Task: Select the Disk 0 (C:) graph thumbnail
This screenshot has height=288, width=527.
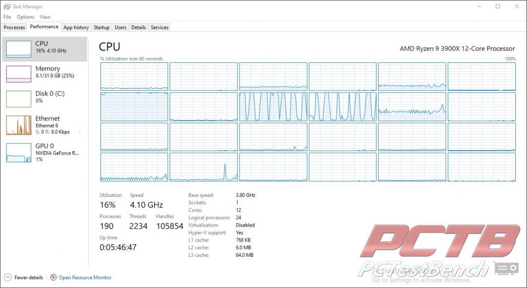Action: [x=19, y=99]
